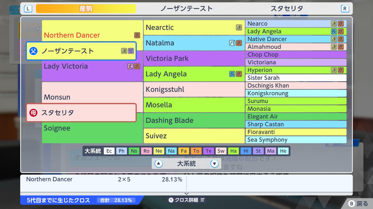The height and width of the screenshot is (209, 373).
Task: Select the Te lineage swatch
Action: click(208, 151)
